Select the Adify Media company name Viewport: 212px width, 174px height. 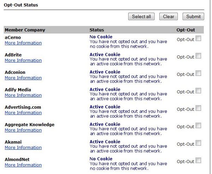pyautogui.click(x=18, y=90)
